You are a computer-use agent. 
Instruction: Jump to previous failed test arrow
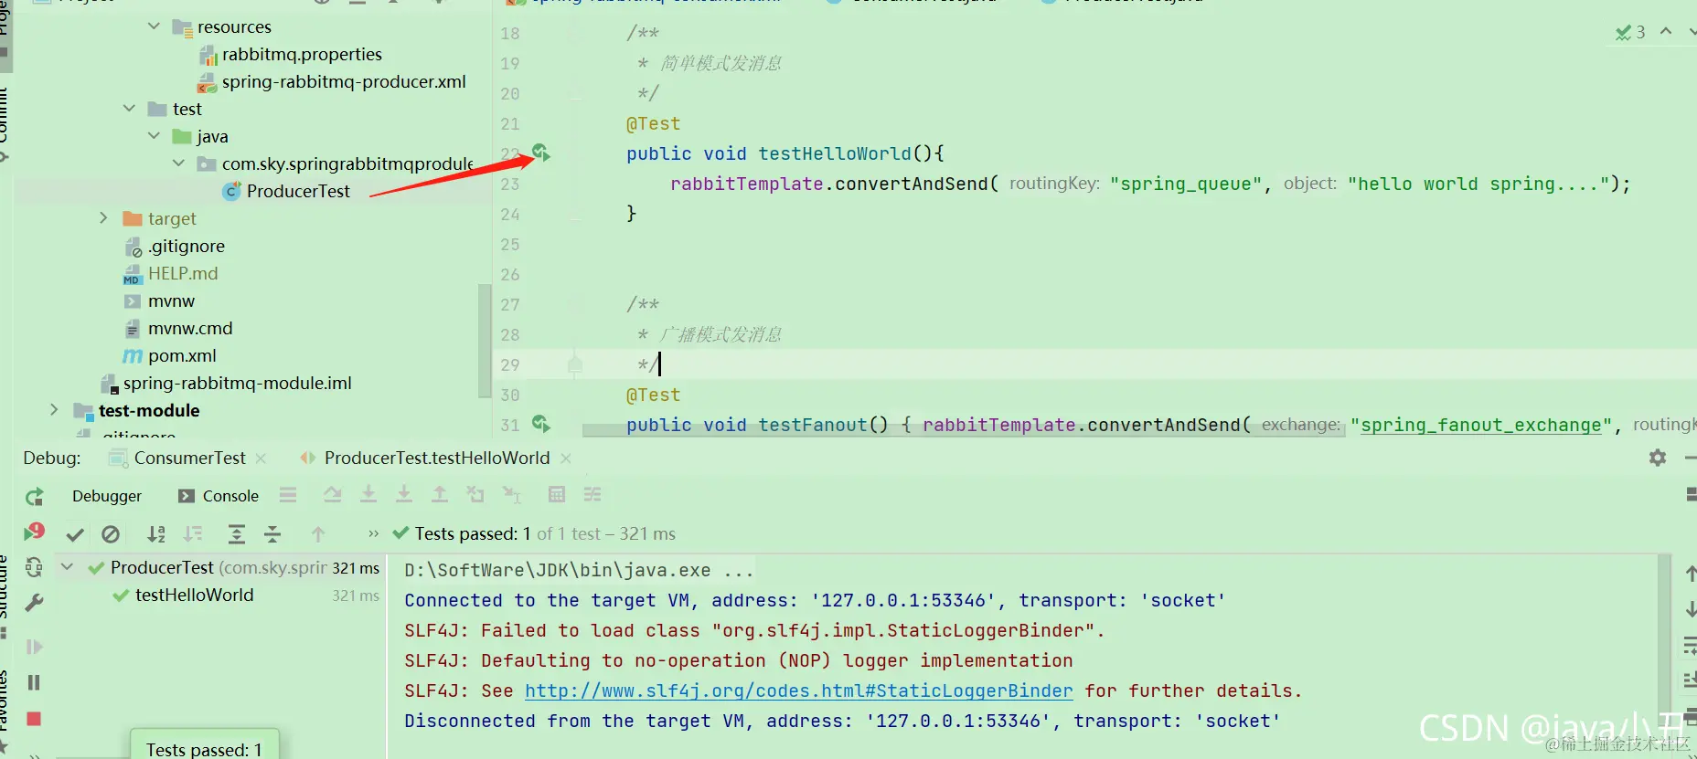tap(318, 534)
